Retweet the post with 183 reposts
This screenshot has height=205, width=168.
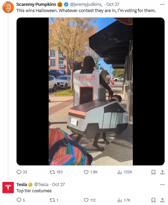[x=56, y=172]
